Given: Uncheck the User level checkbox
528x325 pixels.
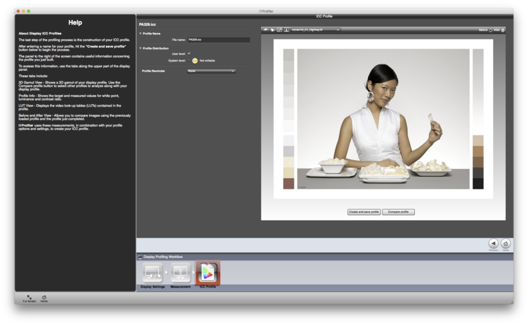Looking at the screenshot, I should click(x=189, y=54).
